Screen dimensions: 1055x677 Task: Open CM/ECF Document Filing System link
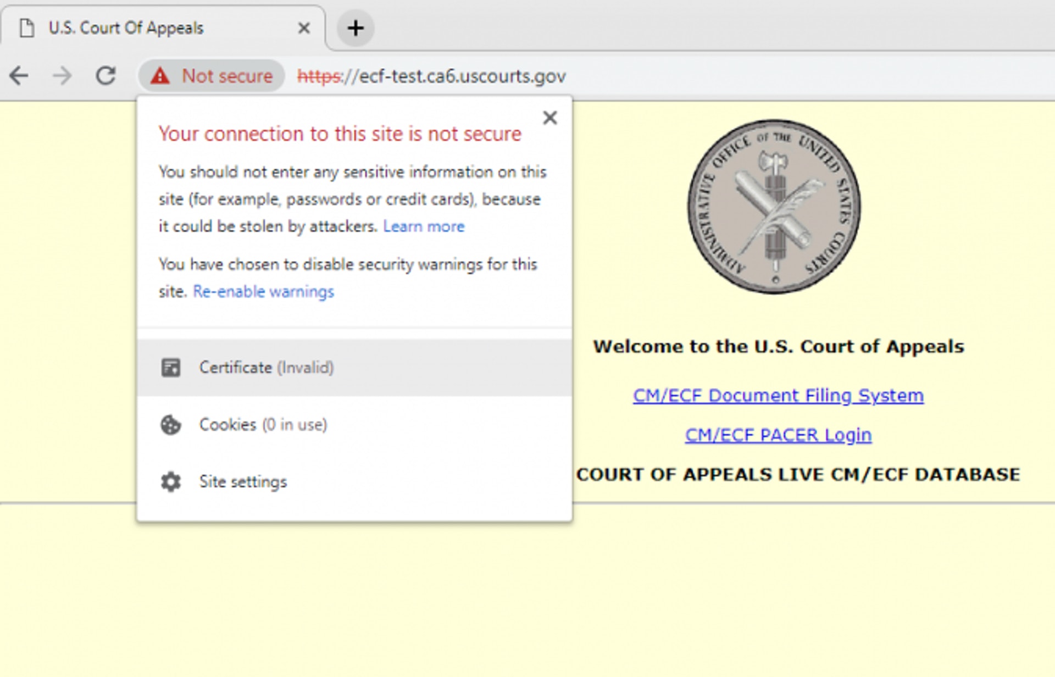pos(778,395)
